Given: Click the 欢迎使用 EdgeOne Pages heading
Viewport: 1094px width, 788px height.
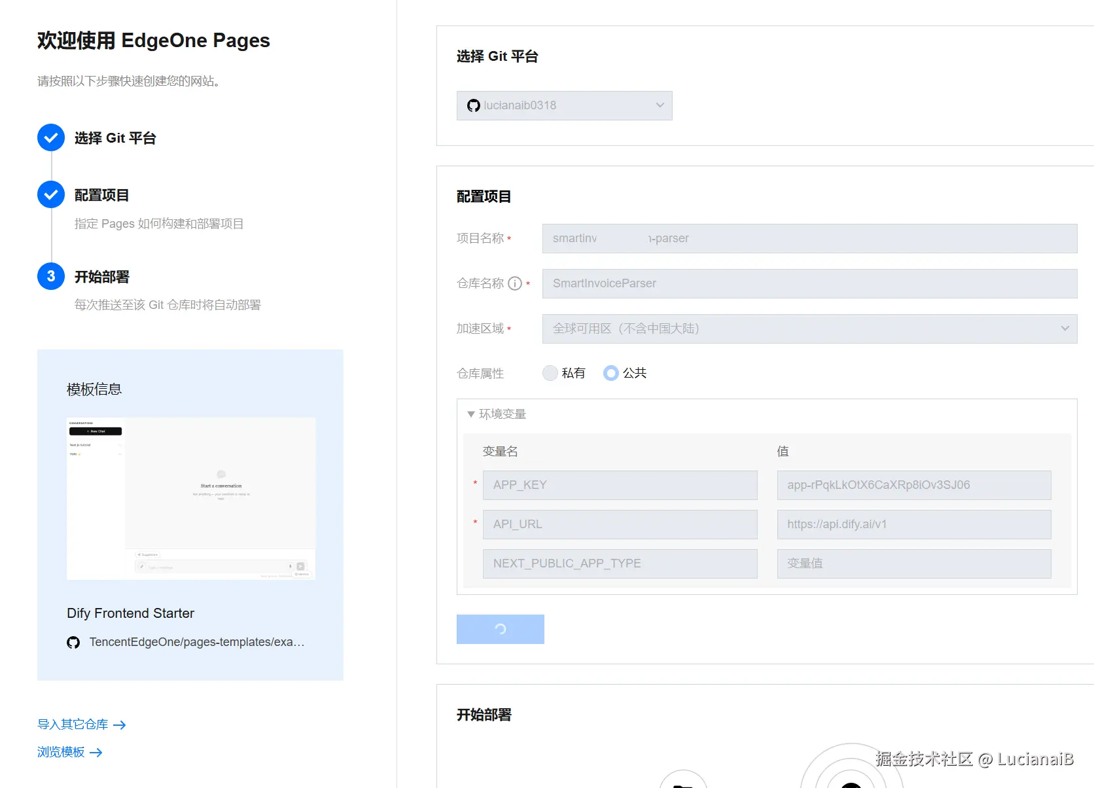Looking at the screenshot, I should 154,41.
